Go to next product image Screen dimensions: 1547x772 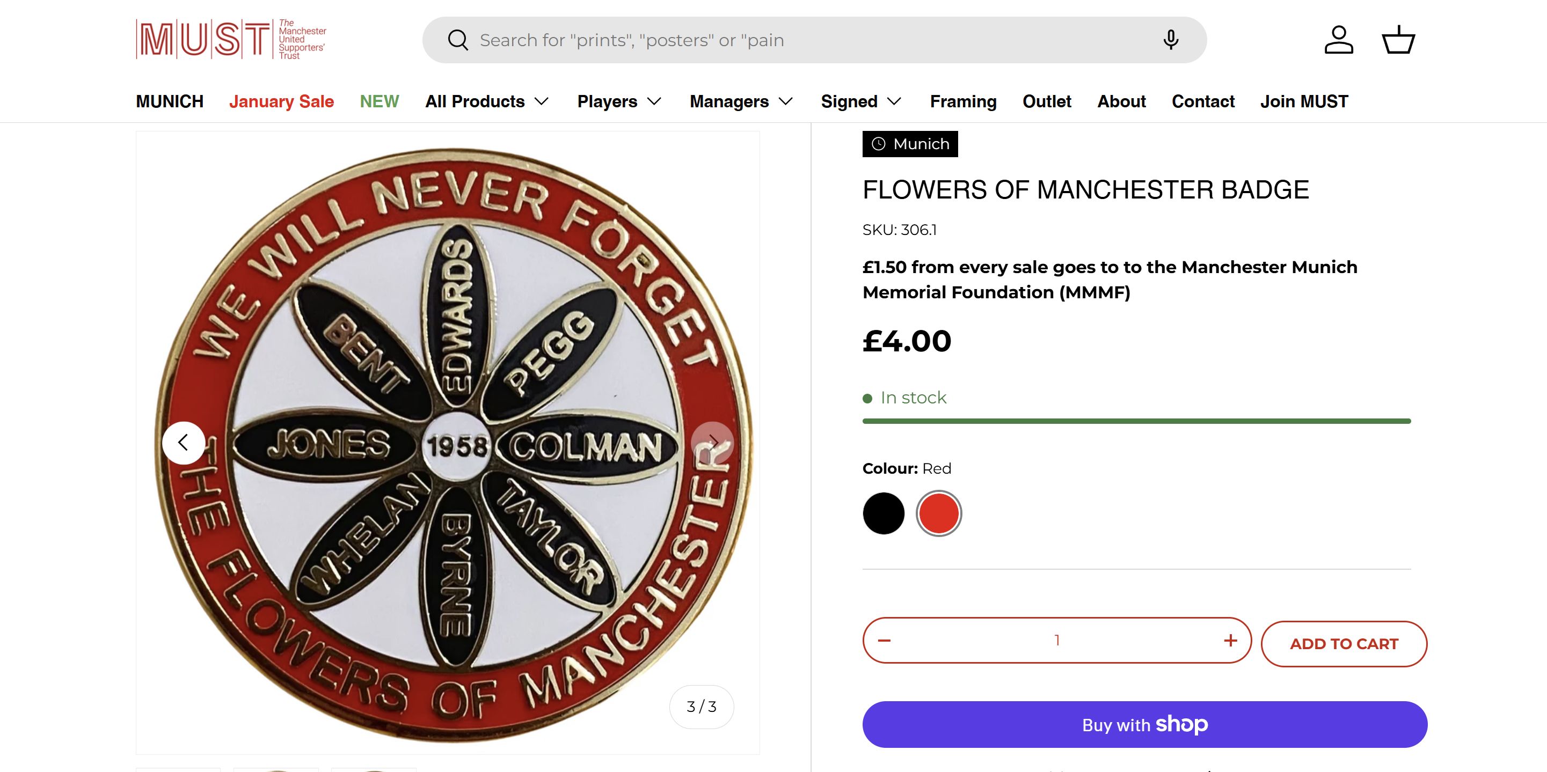pyautogui.click(x=712, y=443)
